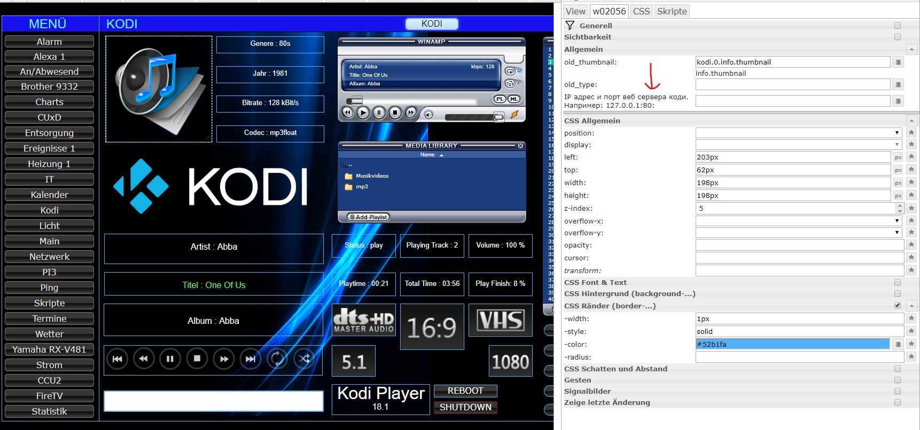Pause playback in the Kodi control bar
Viewport: 920px width, 430px height.
[170, 359]
